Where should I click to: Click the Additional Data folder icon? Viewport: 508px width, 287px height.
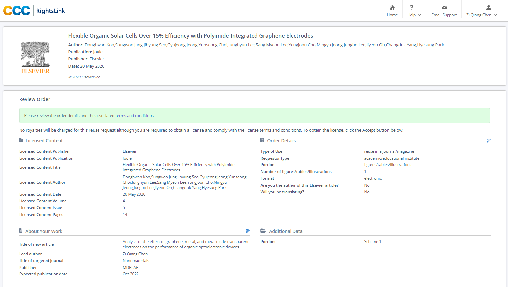[263, 231]
